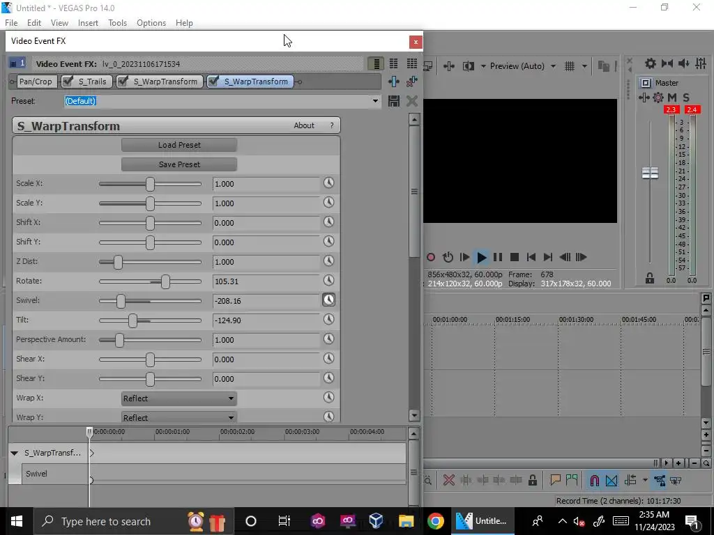Click the Downmix Output icon in mixer
Image resolution: width=714 pixels, height=535 pixels.
point(667,63)
